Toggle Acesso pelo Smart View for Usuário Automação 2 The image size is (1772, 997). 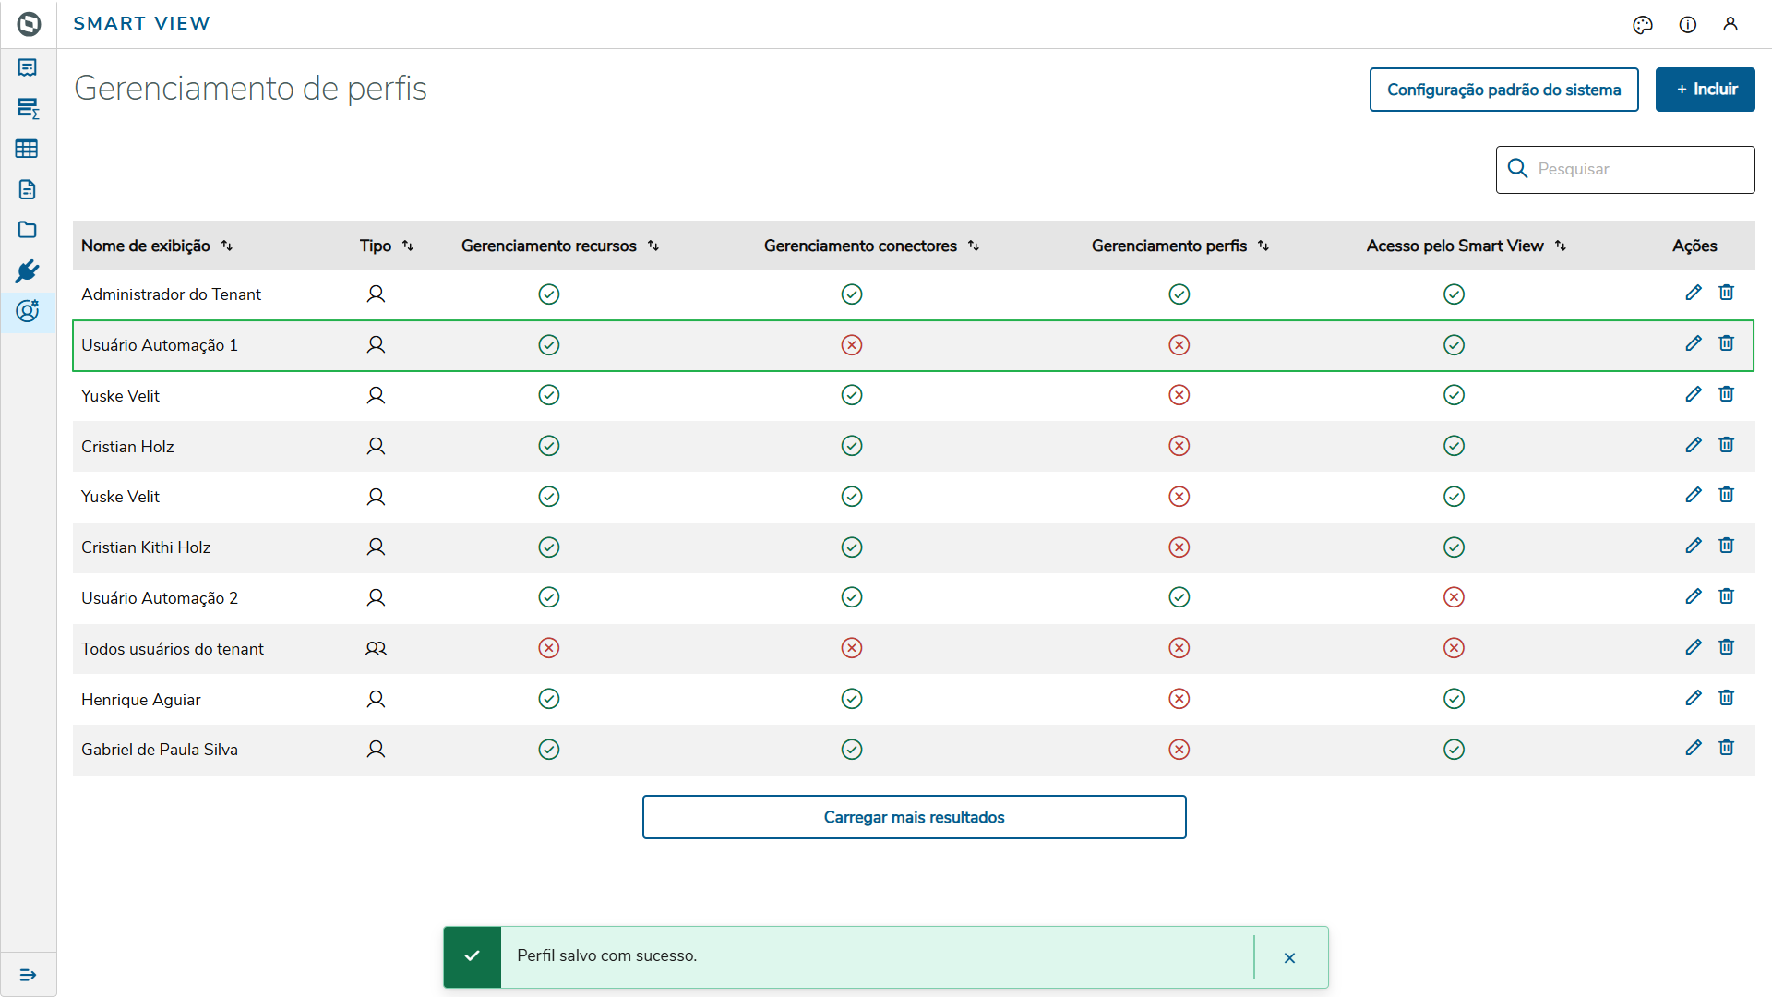pos(1455,597)
